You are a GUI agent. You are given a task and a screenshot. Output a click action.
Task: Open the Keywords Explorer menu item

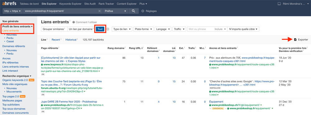[70, 4]
